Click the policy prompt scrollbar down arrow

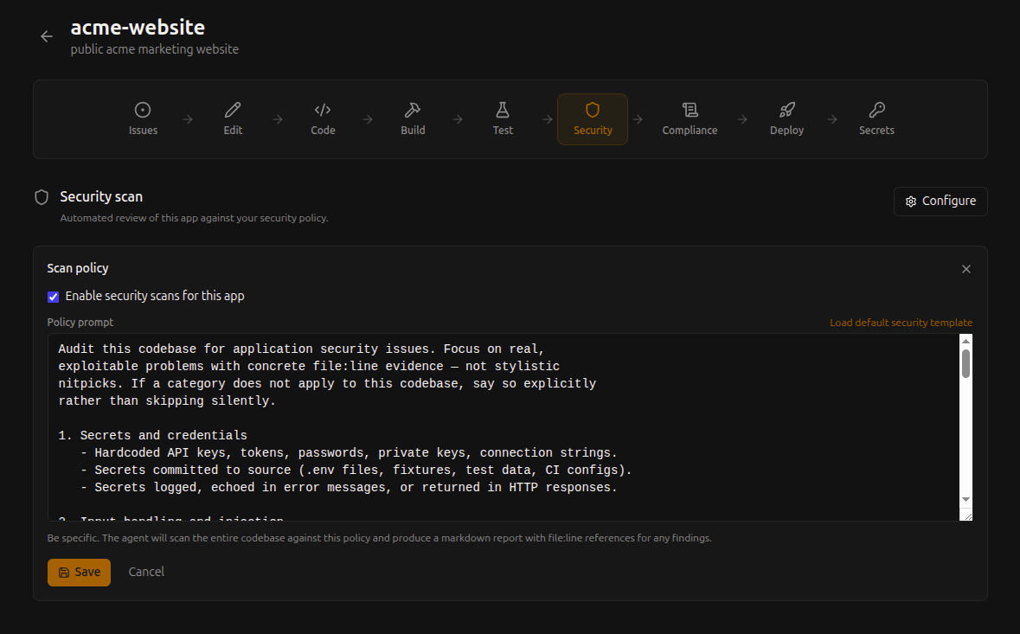point(966,499)
